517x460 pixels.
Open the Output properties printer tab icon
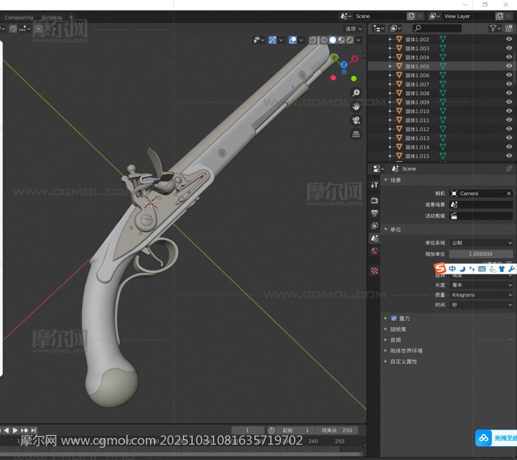375,213
